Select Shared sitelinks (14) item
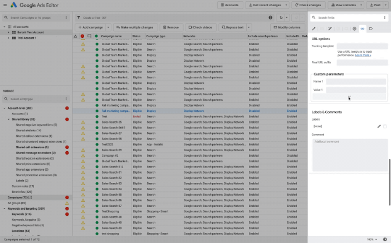 click(28, 131)
